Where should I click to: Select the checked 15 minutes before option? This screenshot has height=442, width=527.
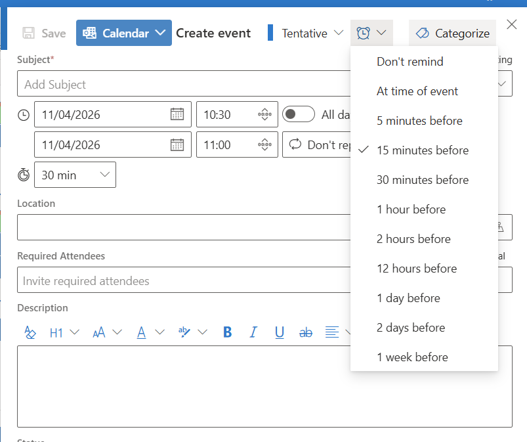[423, 150]
